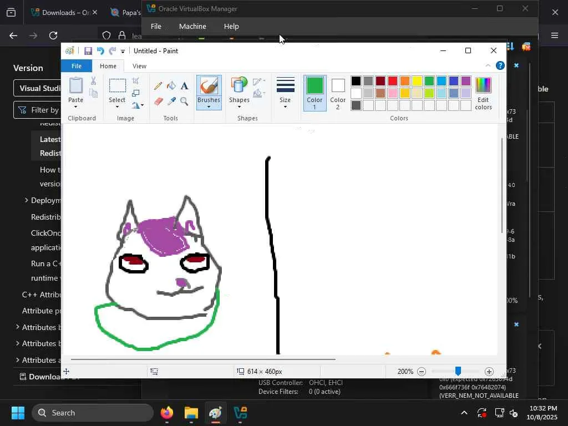Click the Crop icon in Image group
Image resolution: width=568 pixels, height=426 pixels.
point(135,81)
